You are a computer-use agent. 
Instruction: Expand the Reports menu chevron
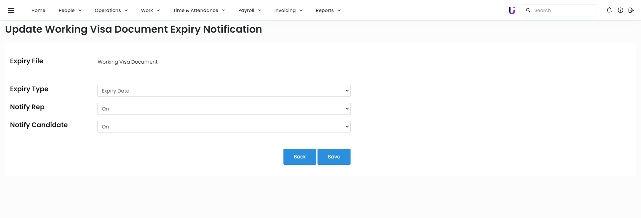pyautogui.click(x=339, y=10)
